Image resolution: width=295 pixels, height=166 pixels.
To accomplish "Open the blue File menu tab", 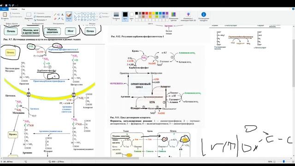I will [x=4, y=9].
